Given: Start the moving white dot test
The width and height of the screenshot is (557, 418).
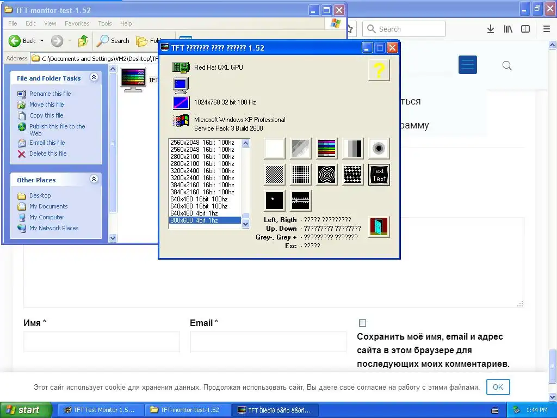Looking at the screenshot, I should (x=274, y=200).
